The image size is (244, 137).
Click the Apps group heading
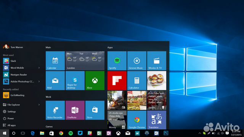pyautogui.click(x=110, y=47)
